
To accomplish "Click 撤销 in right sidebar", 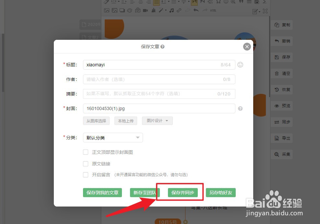I will click(282, 41).
